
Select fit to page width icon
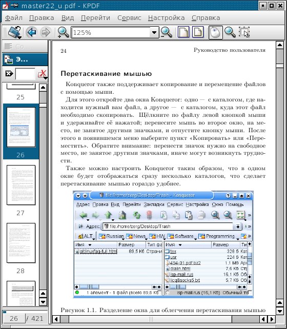tap(183, 32)
